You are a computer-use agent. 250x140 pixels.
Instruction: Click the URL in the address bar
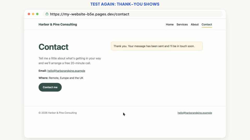(x=90, y=14)
